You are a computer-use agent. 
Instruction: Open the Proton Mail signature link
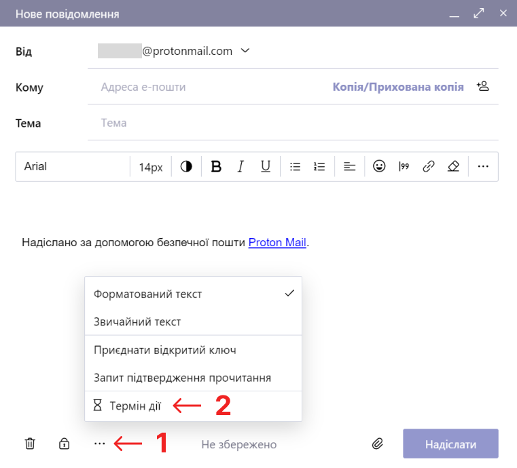click(277, 242)
